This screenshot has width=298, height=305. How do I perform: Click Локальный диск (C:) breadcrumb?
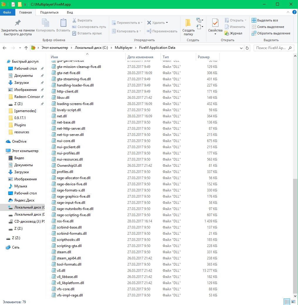[x=91, y=48]
